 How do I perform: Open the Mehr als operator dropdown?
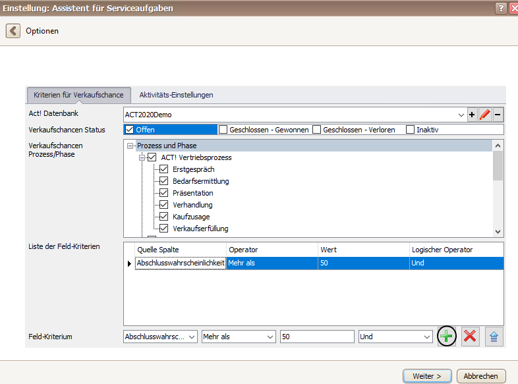tap(239, 337)
